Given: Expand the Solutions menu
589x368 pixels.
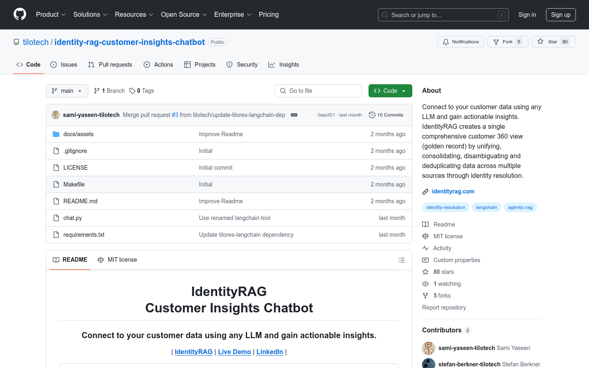Looking at the screenshot, I should [x=90, y=15].
